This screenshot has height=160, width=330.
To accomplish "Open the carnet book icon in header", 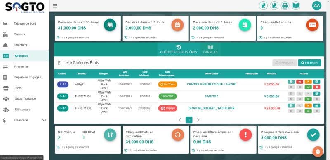I will (296, 6).
